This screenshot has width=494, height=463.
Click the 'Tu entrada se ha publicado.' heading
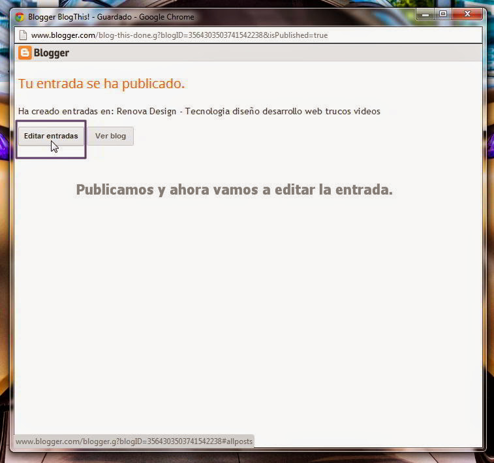101,84
